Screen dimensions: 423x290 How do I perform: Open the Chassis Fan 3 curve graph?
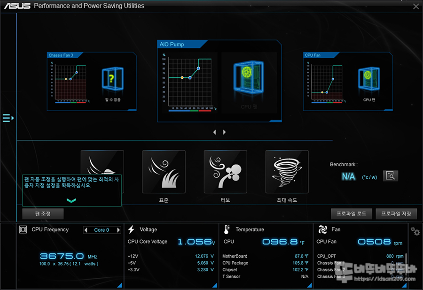pyautogui.click(x=70, y=83)
